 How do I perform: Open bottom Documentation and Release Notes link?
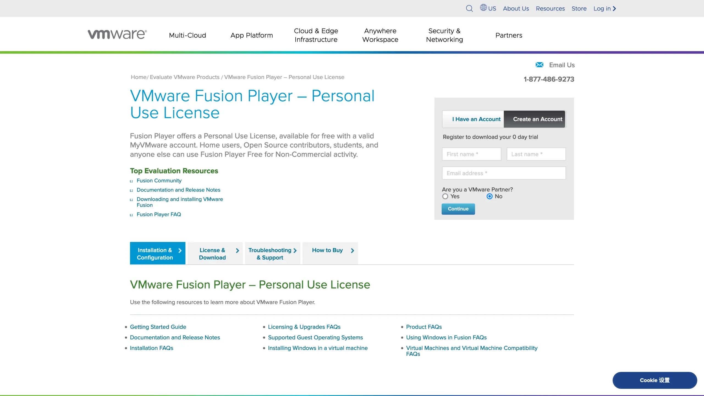tap(175, 337)
